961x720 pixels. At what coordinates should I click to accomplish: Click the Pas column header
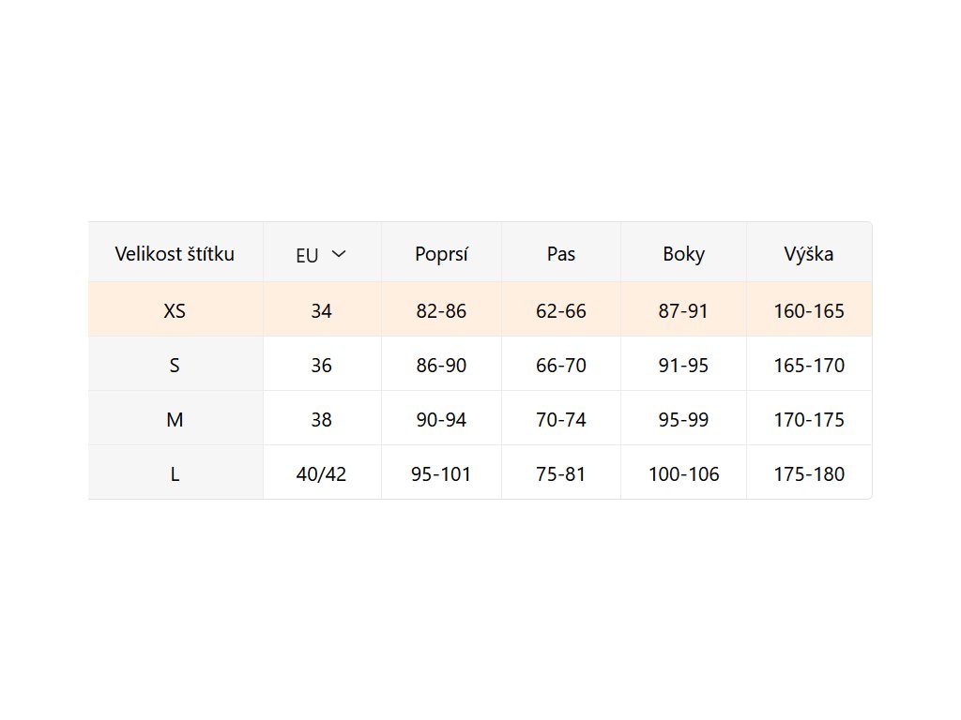(561, 253)
